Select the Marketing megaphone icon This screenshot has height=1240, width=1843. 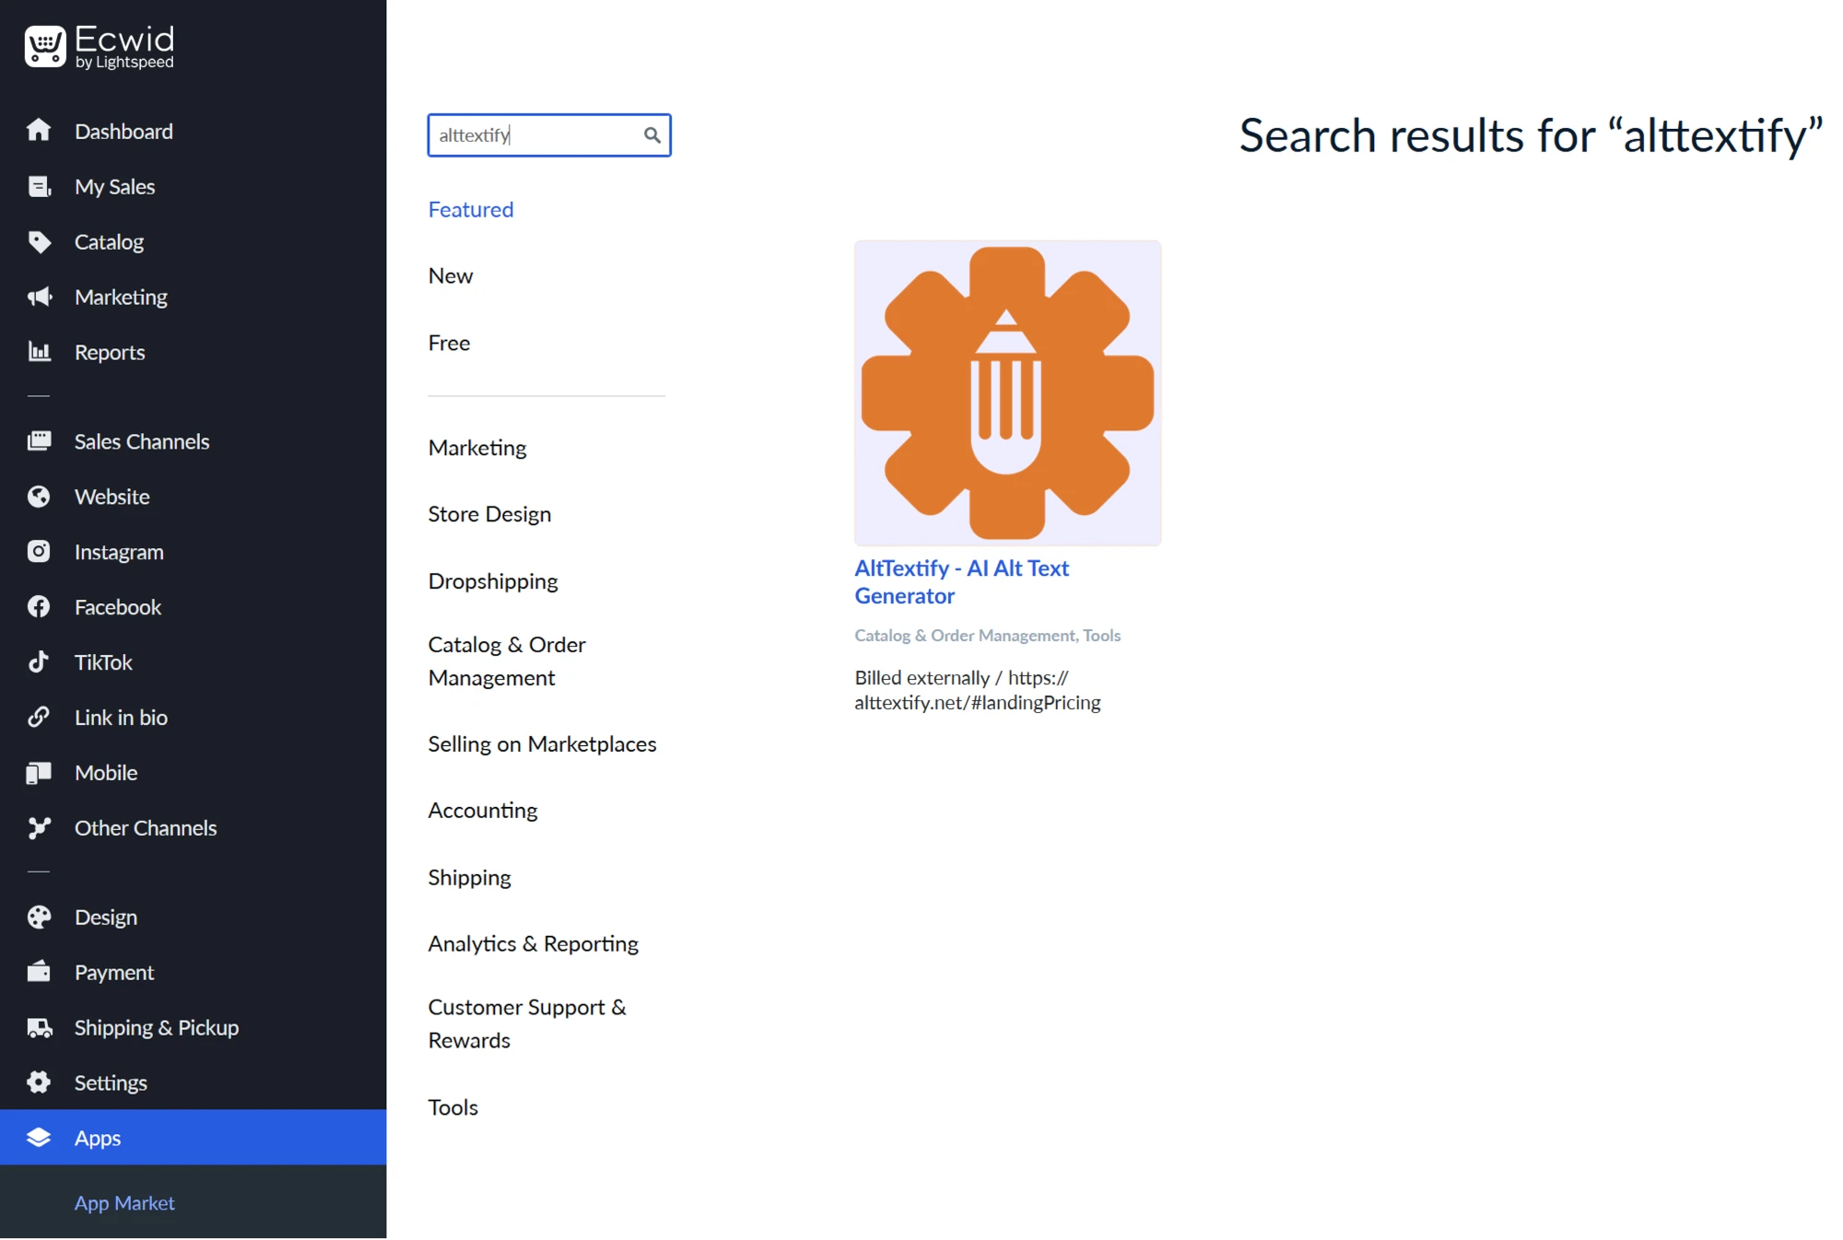(41, 297)
